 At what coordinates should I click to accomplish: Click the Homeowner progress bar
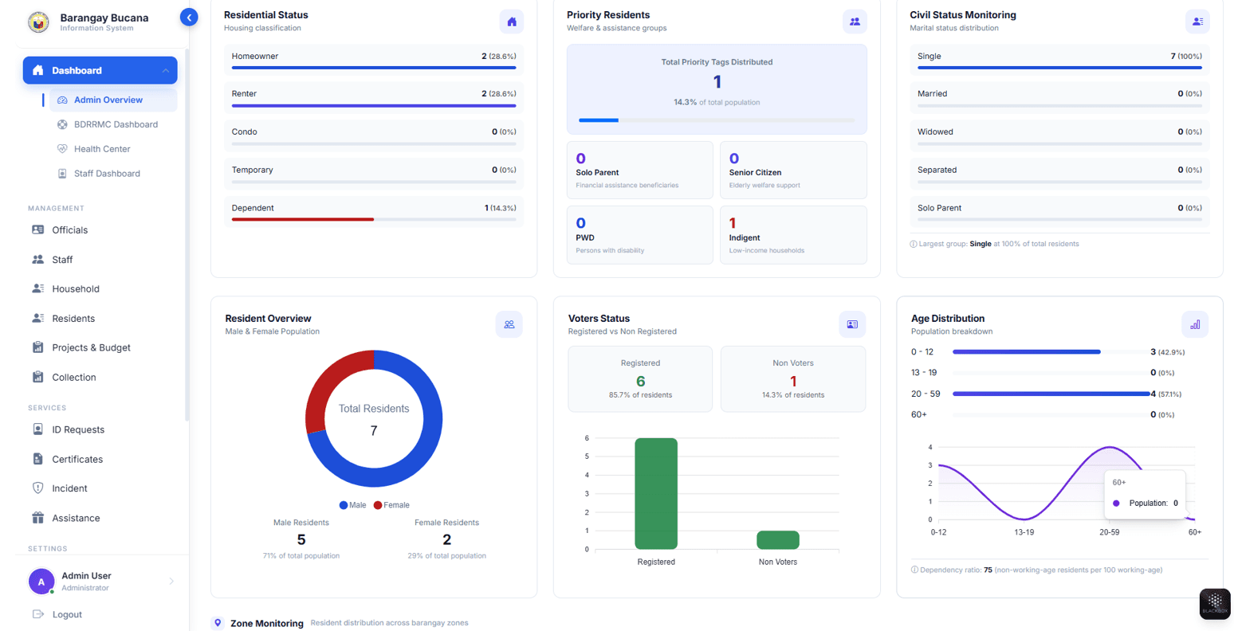pyautogui.click(x=374, y=68)
